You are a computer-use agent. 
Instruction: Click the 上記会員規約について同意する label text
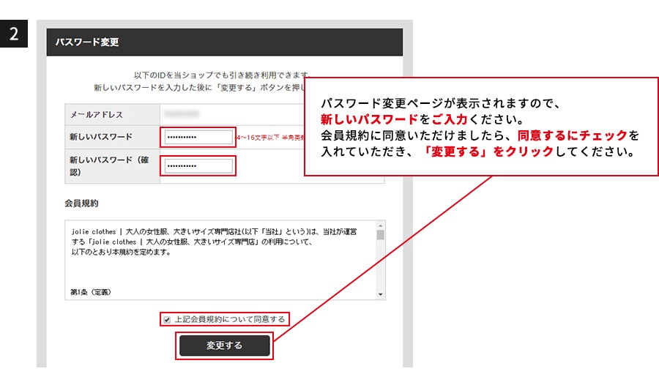pos(229,320)
